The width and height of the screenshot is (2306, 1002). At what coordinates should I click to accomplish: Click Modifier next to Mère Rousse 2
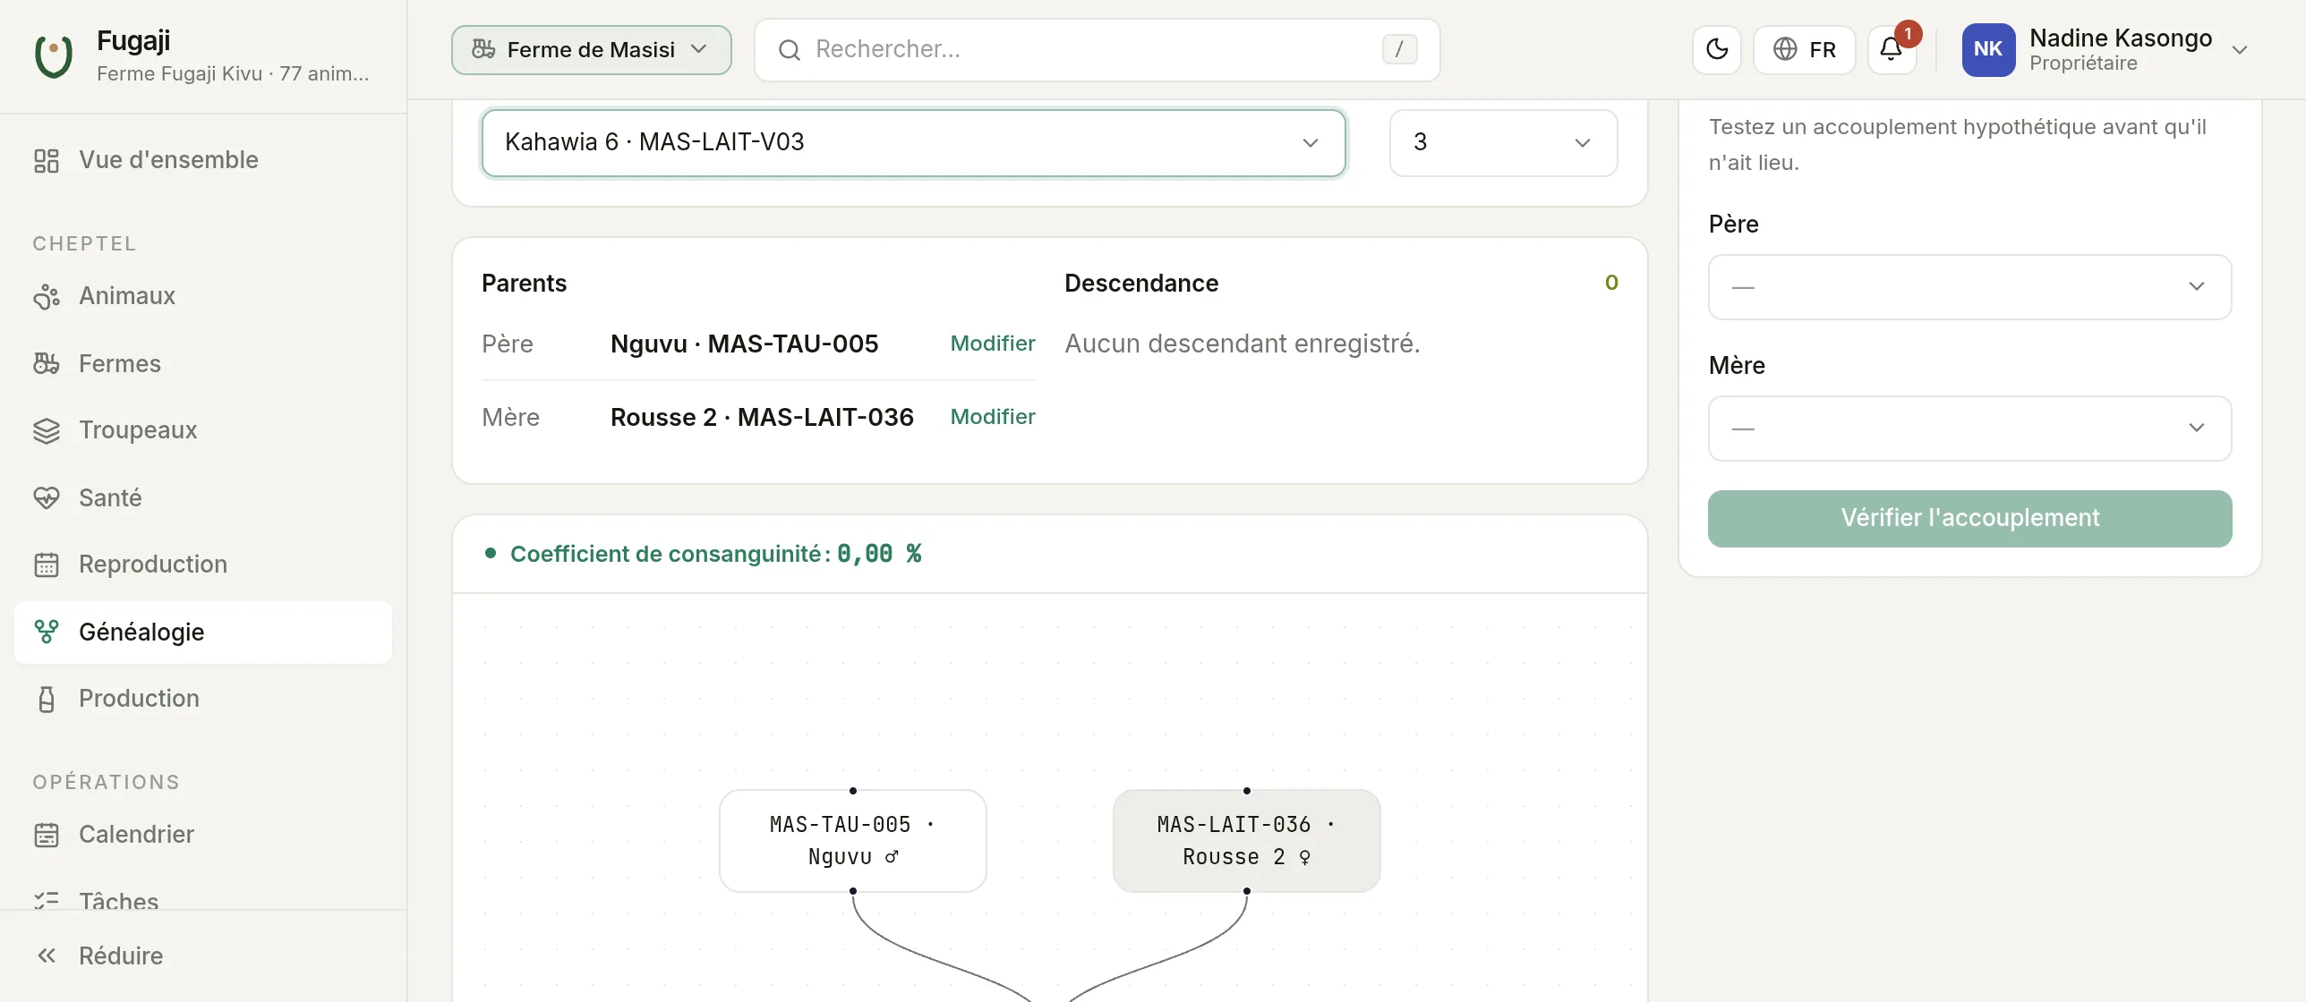tap(992, 417)
